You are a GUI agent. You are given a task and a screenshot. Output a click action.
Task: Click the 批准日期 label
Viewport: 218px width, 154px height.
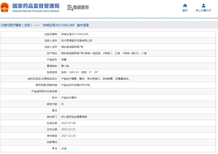point(52,123)
